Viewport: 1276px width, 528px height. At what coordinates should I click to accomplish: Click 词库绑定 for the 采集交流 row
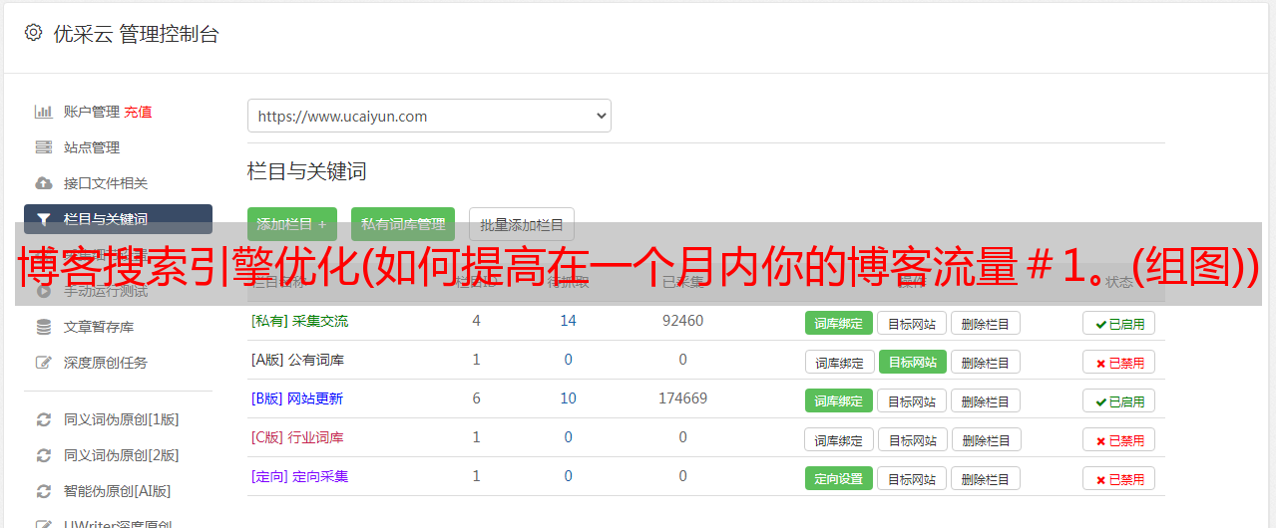click(839, 323)
